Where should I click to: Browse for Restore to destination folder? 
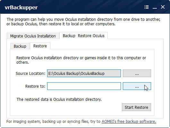point(137,86)
